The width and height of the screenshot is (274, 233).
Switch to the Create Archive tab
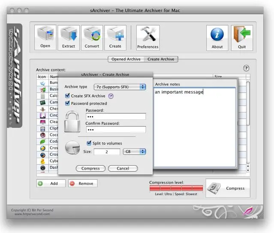[161, 59]
